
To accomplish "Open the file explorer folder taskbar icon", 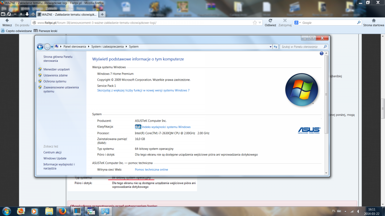I will pyautogui.click(x=49, y=211).
